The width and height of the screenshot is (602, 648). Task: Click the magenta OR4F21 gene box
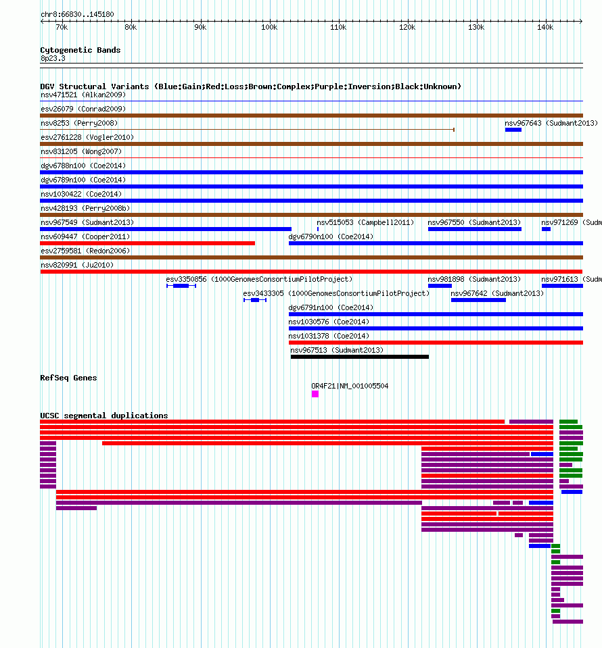coord(315,394)
